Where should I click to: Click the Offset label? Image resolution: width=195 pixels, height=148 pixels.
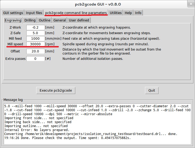[x=15, y=51]
